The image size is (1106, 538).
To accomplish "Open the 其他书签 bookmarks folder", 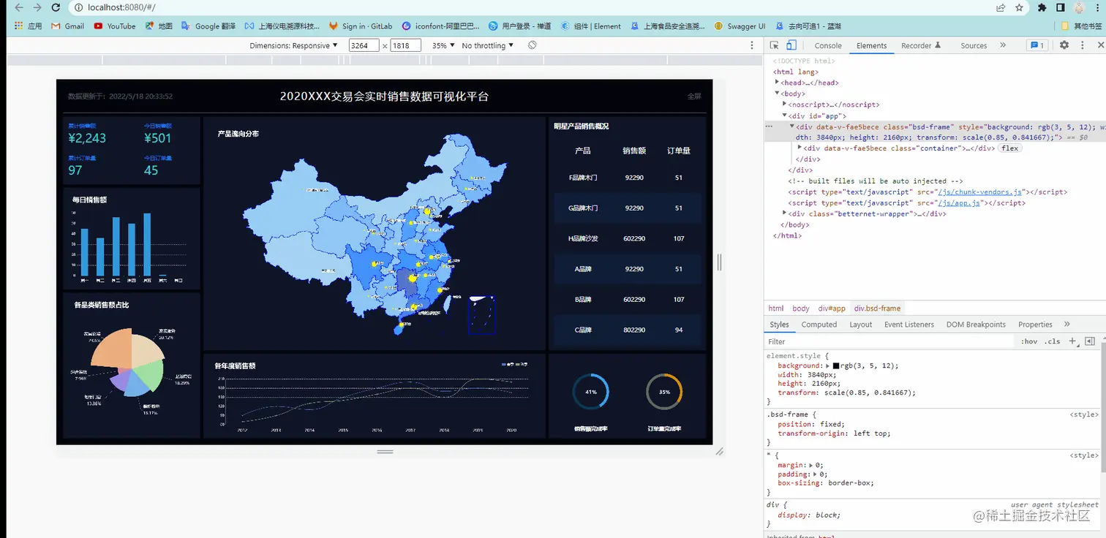I will pyautogui.click(x=1082, y=26).
